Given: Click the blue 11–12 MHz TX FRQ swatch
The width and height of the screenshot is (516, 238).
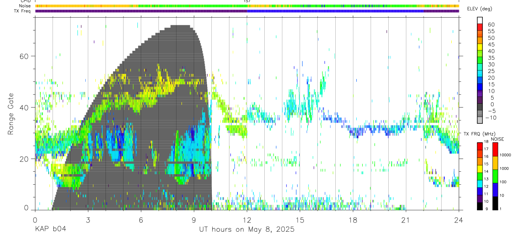Looking at the screenshot, I should click(480, 191).
